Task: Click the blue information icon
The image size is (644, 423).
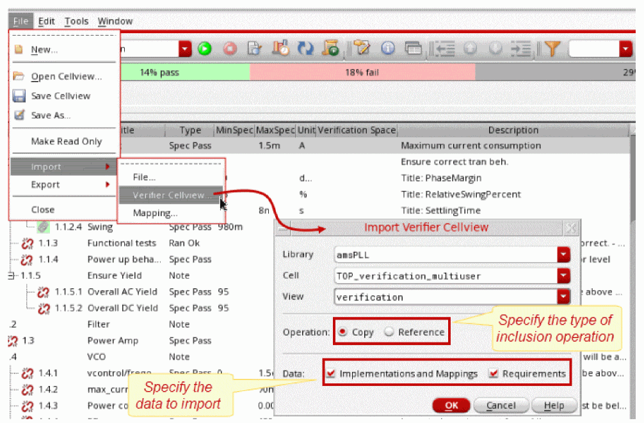Action: coord(388,49)
